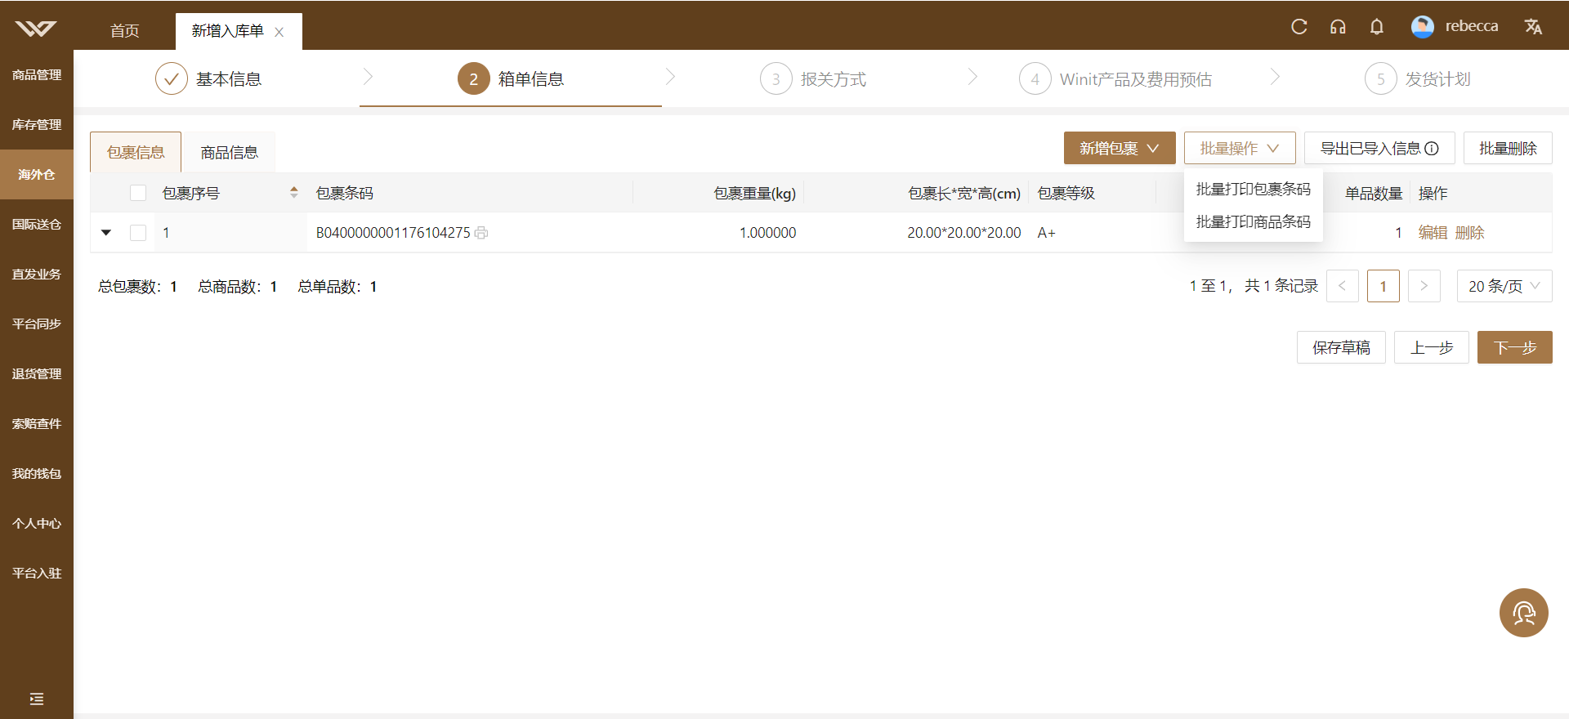The width and height of the screenshot is (1569, 719).
Task: Collapse the sidebar with the bottom menu icon
Action: (37, 699)
